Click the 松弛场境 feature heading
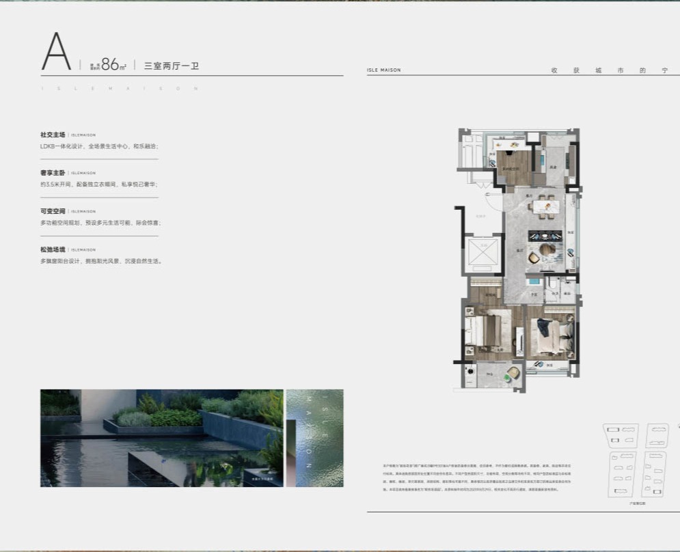The image size is (680, 552). point(53,250)
